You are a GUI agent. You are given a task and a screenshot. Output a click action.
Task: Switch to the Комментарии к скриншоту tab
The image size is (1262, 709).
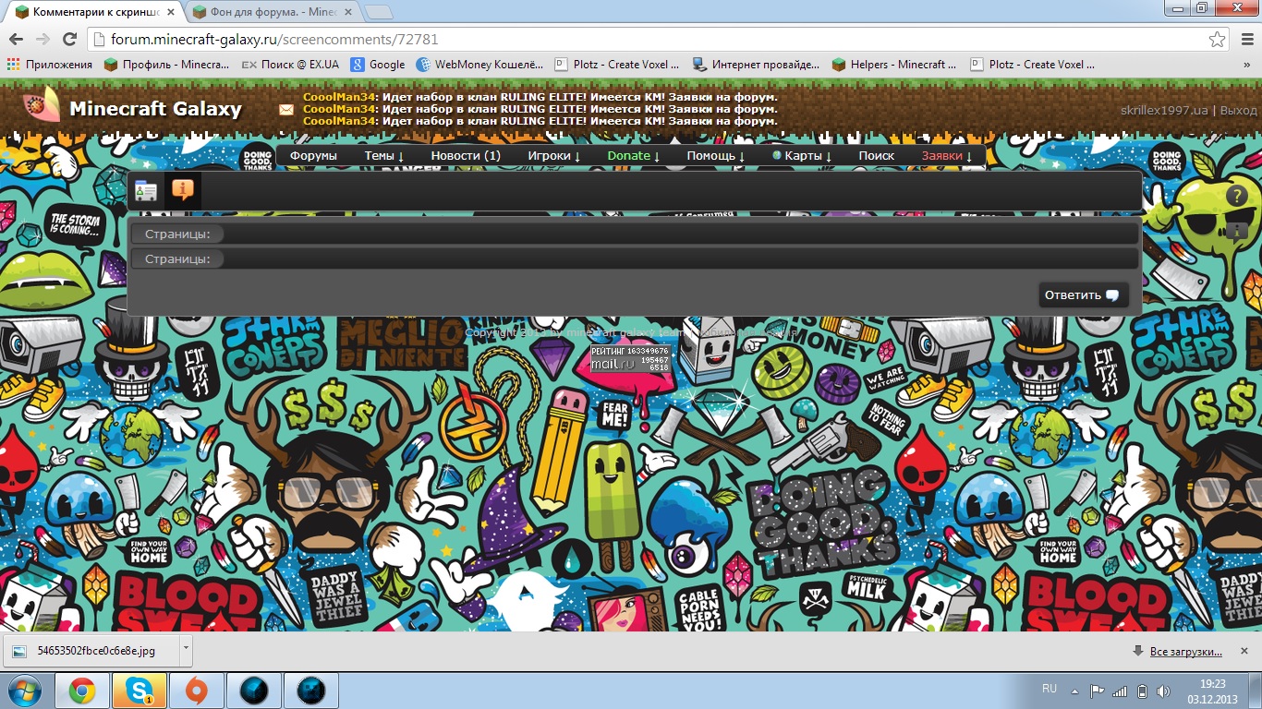(94, 13)
